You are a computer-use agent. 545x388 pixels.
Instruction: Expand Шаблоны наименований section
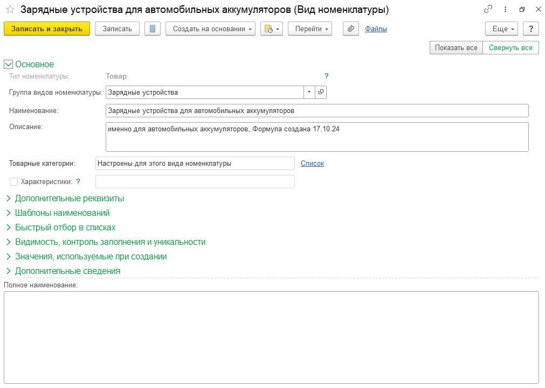point(62,213)
